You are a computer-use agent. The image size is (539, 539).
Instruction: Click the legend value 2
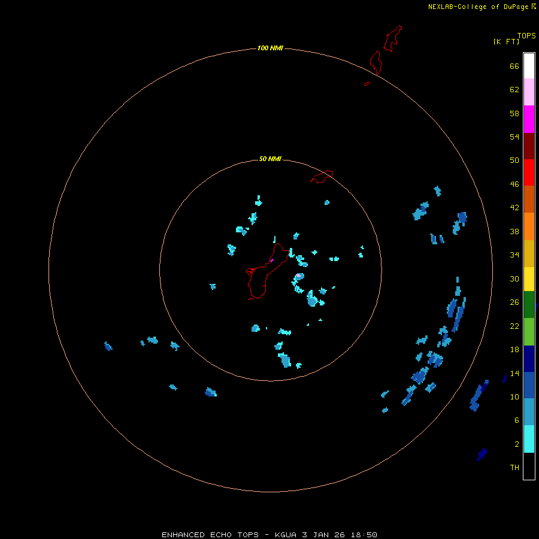pyautogui.click(x=517, y=444)
